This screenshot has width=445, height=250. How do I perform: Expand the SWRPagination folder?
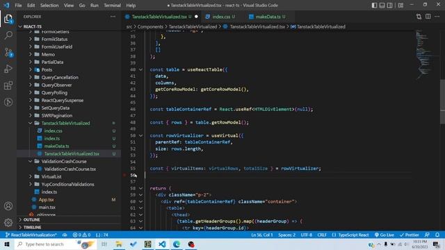point(57,116)
